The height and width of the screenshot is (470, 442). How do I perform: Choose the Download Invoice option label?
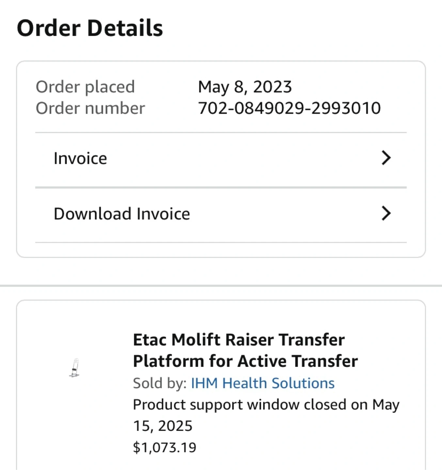click(x=122, y=214)
